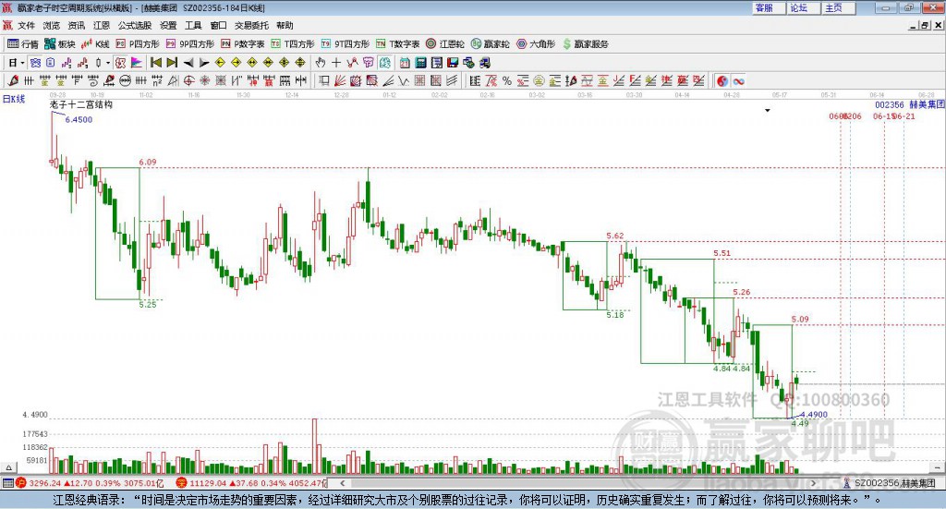The image size is (946, 509).
Task: Expand the candlestick style dropdown arrow
Action: click(x=108, y=63)
